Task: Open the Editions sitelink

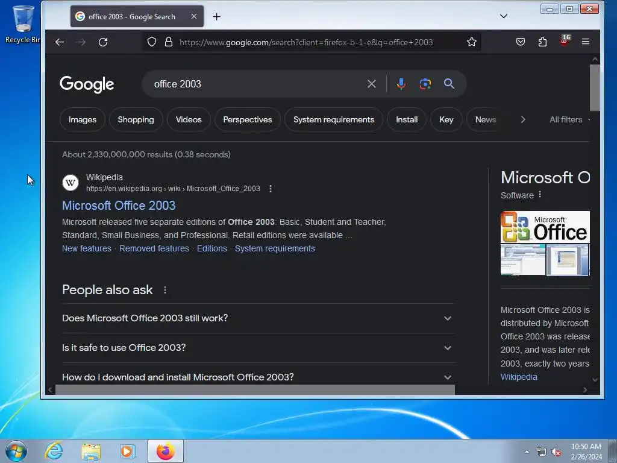Action: click(x=211, y=248)
